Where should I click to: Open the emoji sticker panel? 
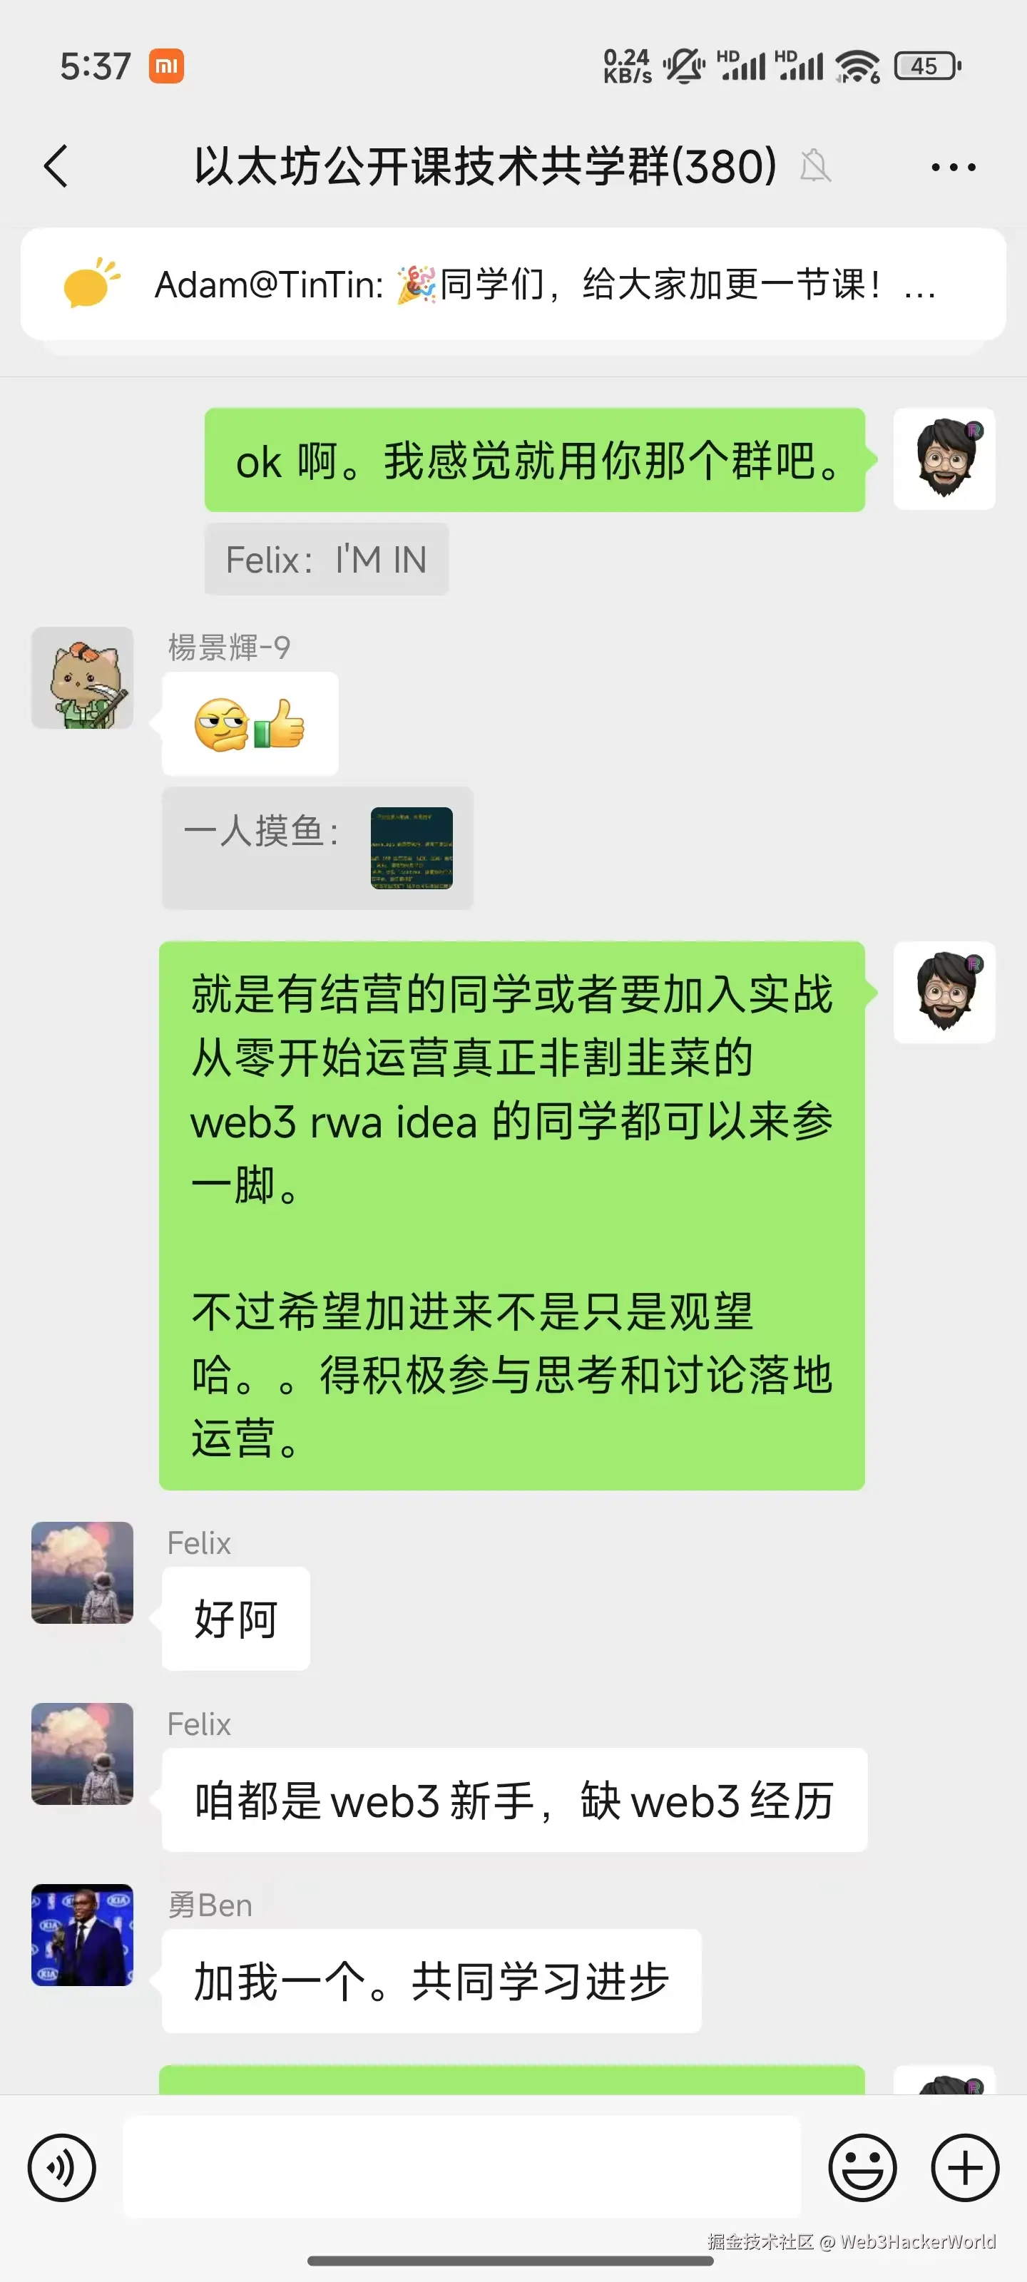coord(862,2168)
